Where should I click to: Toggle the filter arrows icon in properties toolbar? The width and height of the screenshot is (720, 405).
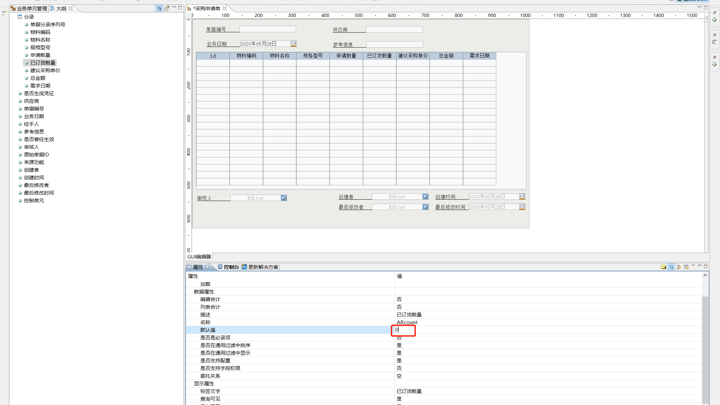tap(679, 267)
